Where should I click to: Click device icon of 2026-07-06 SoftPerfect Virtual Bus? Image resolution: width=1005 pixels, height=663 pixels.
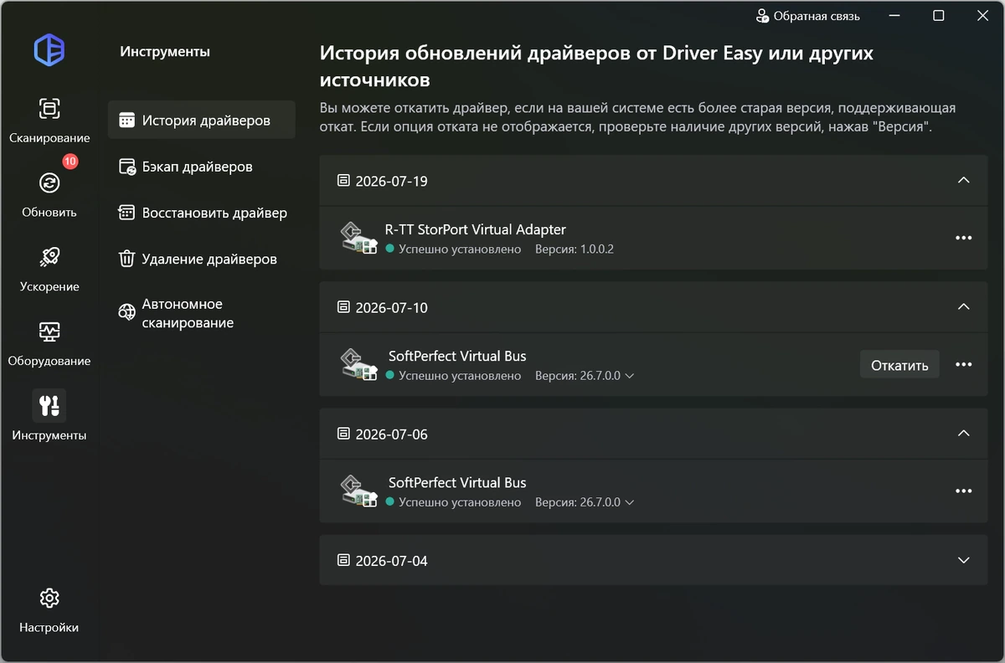click(x=361, y=491)
